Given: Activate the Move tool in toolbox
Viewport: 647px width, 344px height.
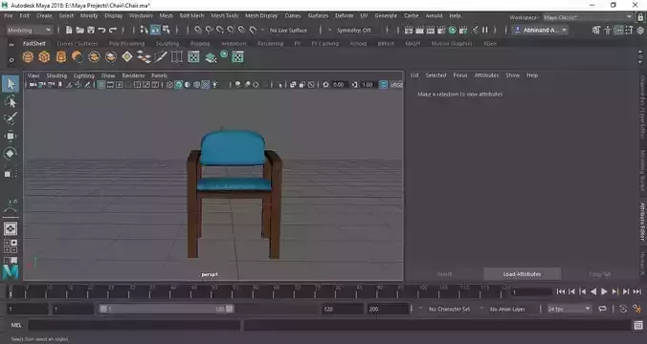Looking at the screenshot, I should 11,136.
